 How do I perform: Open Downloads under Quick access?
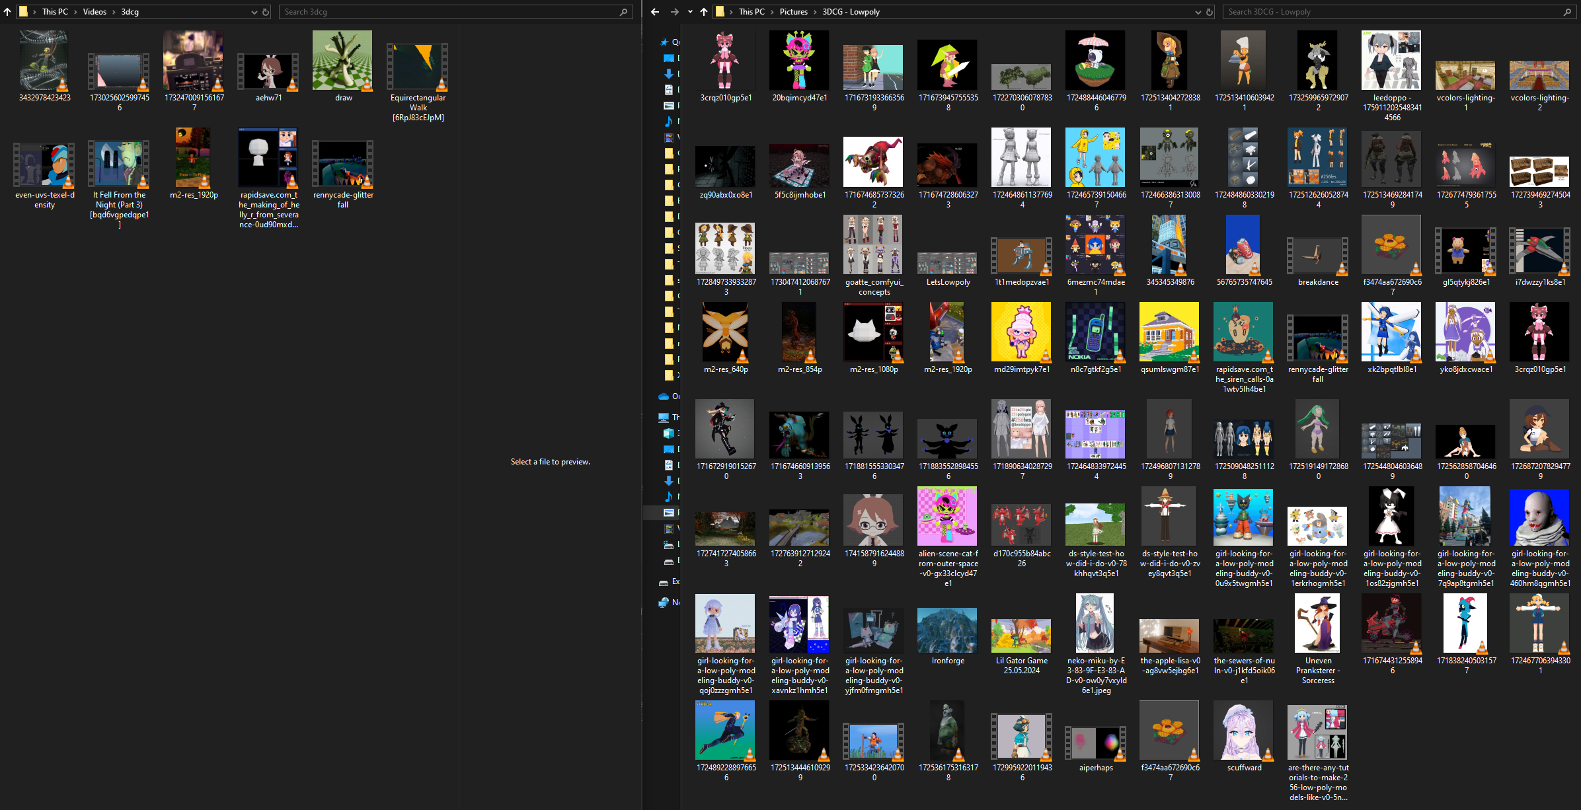pyautogui.click(x=672, y=74)
